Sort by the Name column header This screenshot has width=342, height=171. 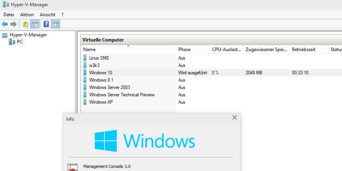(128, 50)
